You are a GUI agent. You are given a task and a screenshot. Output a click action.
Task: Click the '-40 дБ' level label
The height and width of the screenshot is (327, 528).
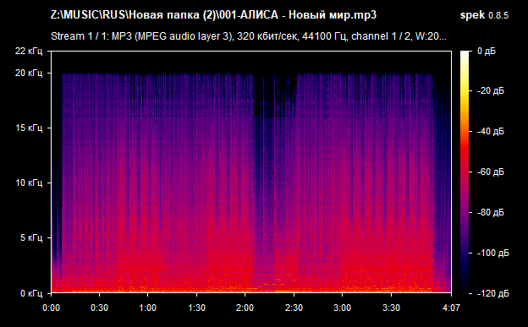(x=491, y=131)
